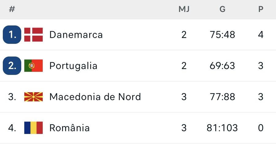The height and width of the screenshot is (149, 276).
Task: Click Portugal's 69:63 goal score
Action: tap(222, 66)
